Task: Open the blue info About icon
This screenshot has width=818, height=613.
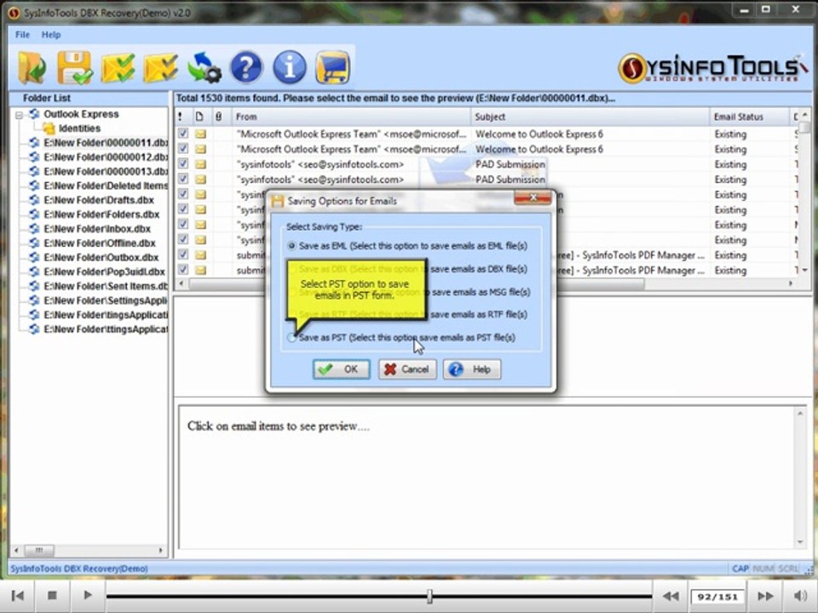Action: click(290, 67)
